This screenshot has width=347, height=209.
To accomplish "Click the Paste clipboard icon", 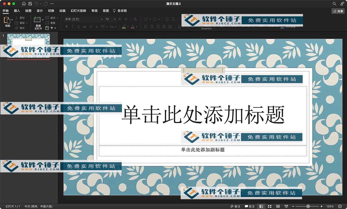I will tap(7, 20).
